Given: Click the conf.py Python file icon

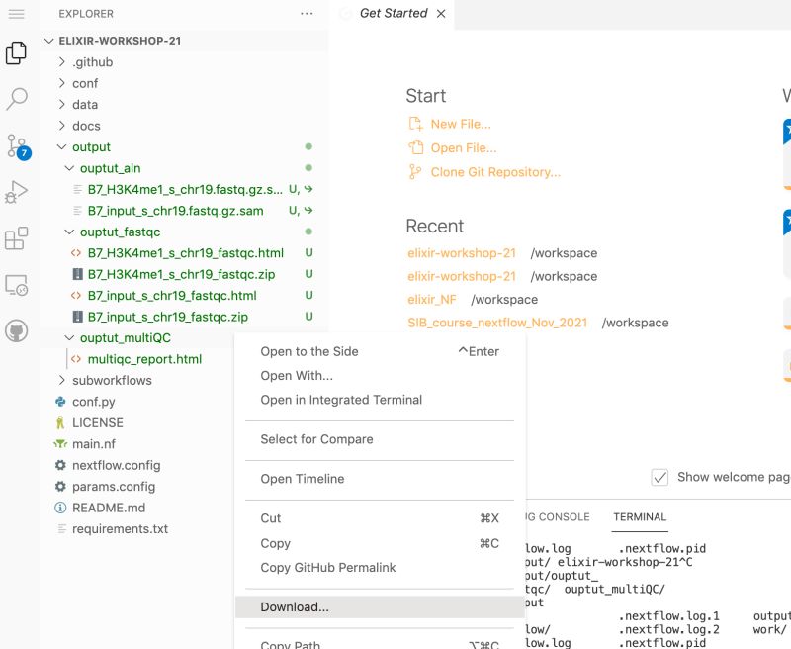Looking at the screenshot, I should pyautogui.click(x=60, y=402).
